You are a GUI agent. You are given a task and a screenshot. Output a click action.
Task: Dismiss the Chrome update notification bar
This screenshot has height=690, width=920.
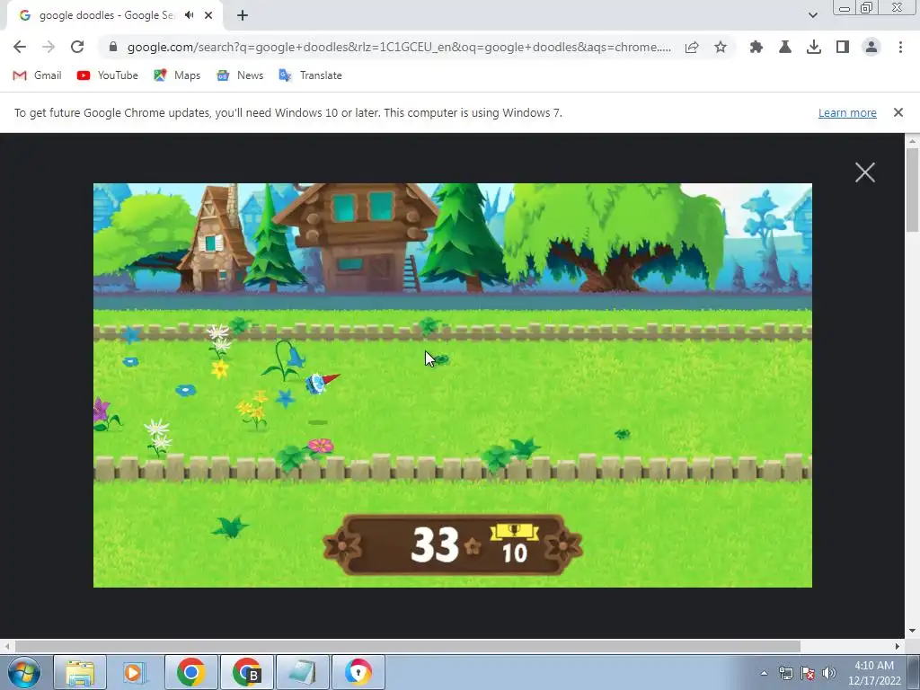[x=898, y=112]
